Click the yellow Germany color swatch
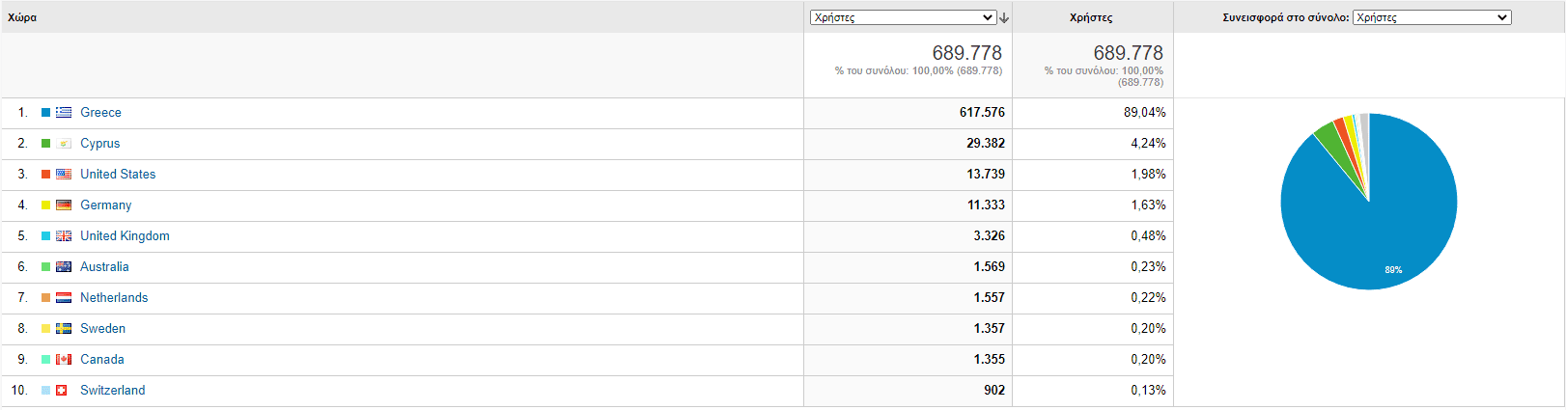The image size is (1566, 410). (x=45, y=205)
